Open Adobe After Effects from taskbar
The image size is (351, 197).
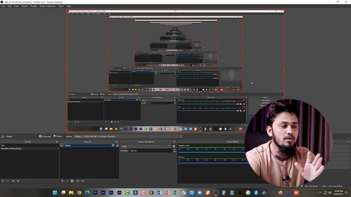(x=103, y=193)
